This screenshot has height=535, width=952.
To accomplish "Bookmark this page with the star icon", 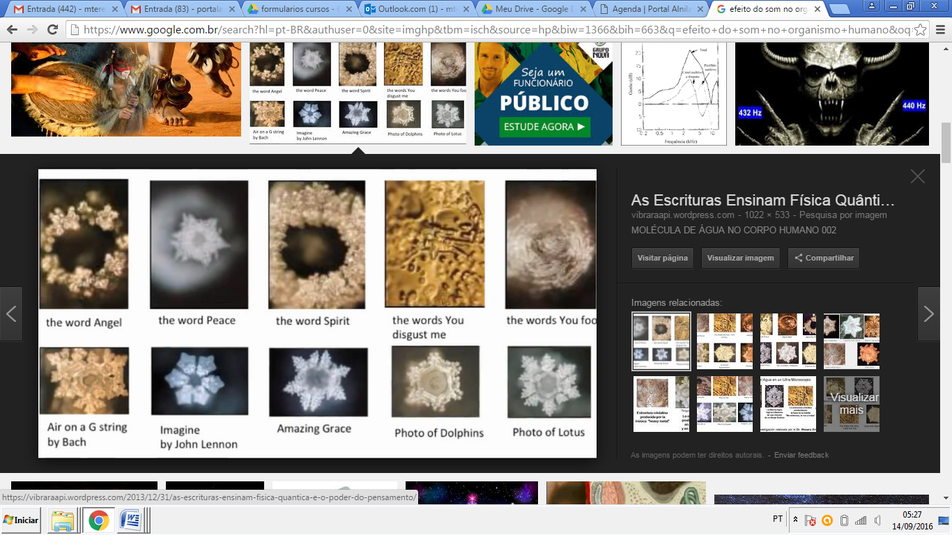I will [921, 30].
